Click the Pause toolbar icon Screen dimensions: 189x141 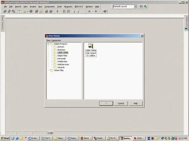pyautogui.click(x=64, y=11)
